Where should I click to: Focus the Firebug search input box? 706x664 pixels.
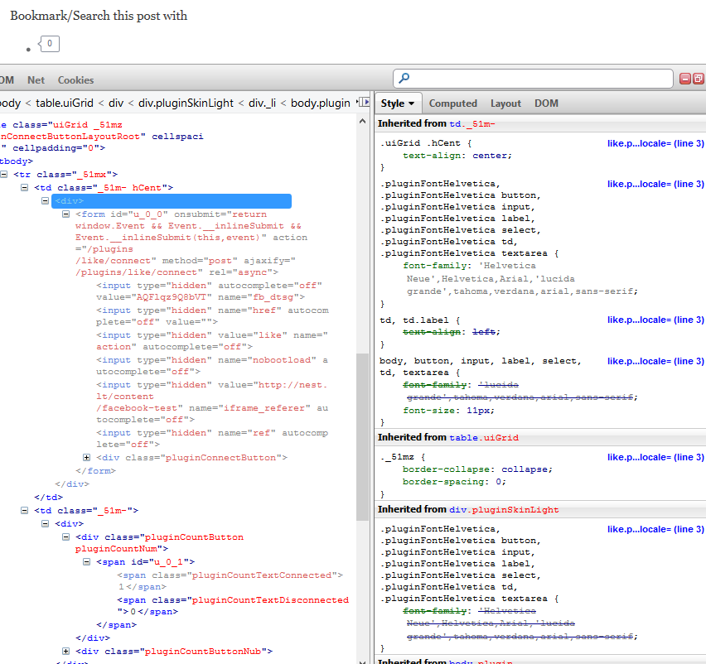(533, 79)
